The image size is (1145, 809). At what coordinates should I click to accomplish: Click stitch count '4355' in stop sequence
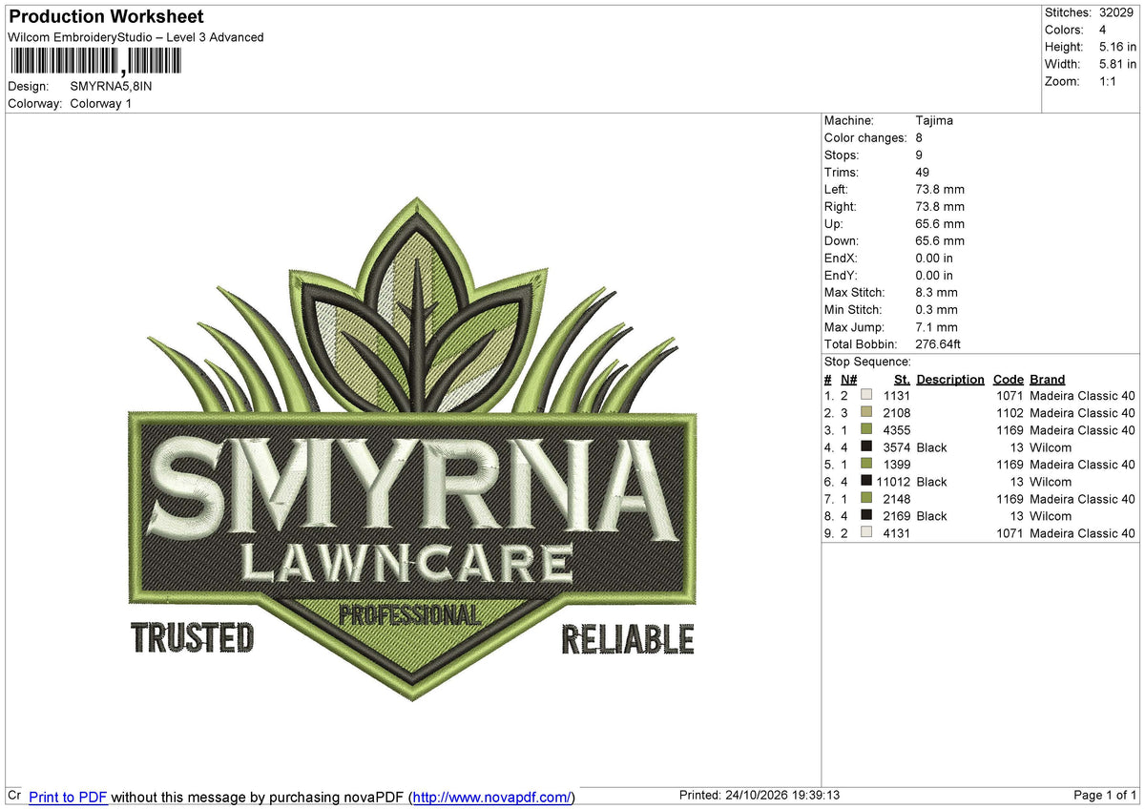897,430
